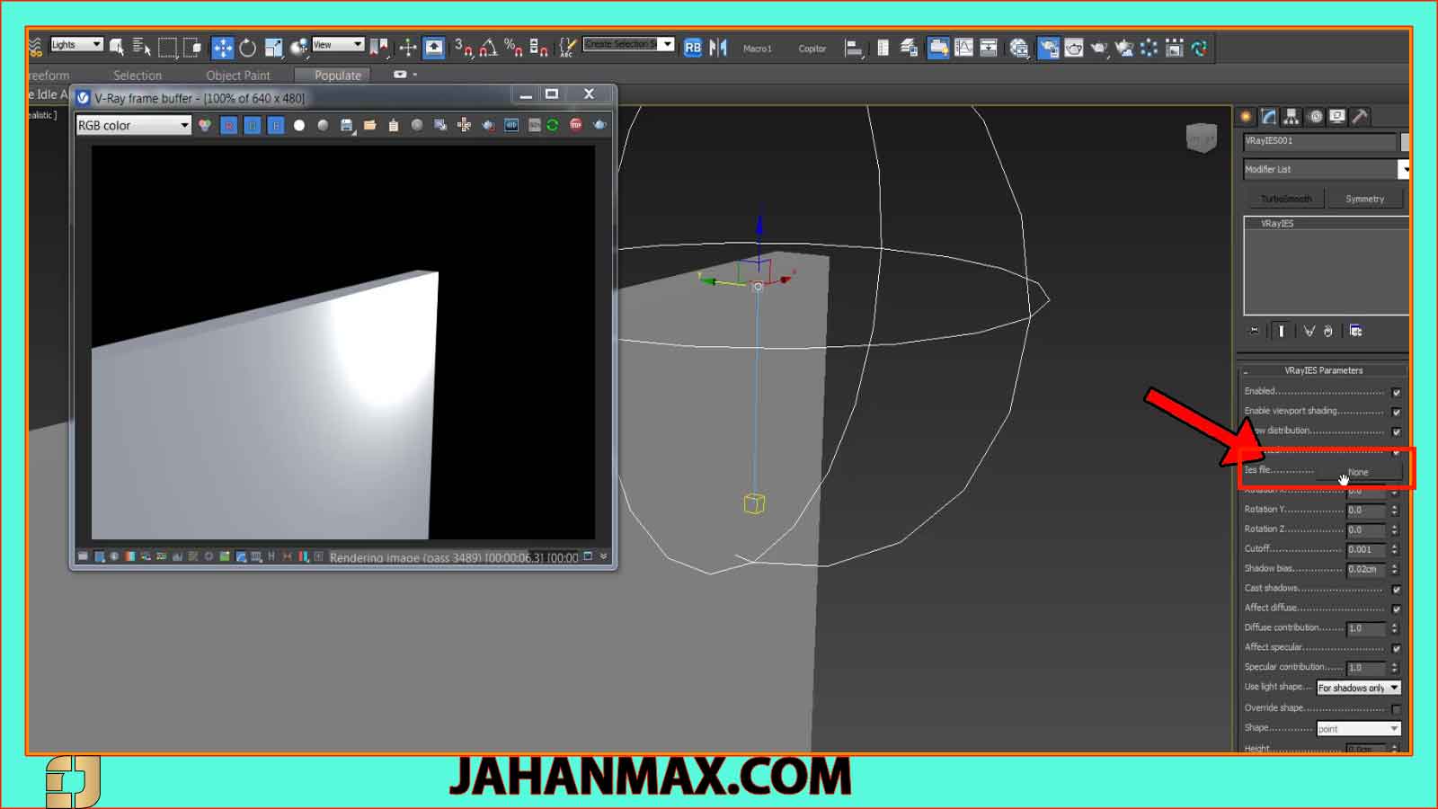Toggle the angle snap icon

tap(488, 49)
